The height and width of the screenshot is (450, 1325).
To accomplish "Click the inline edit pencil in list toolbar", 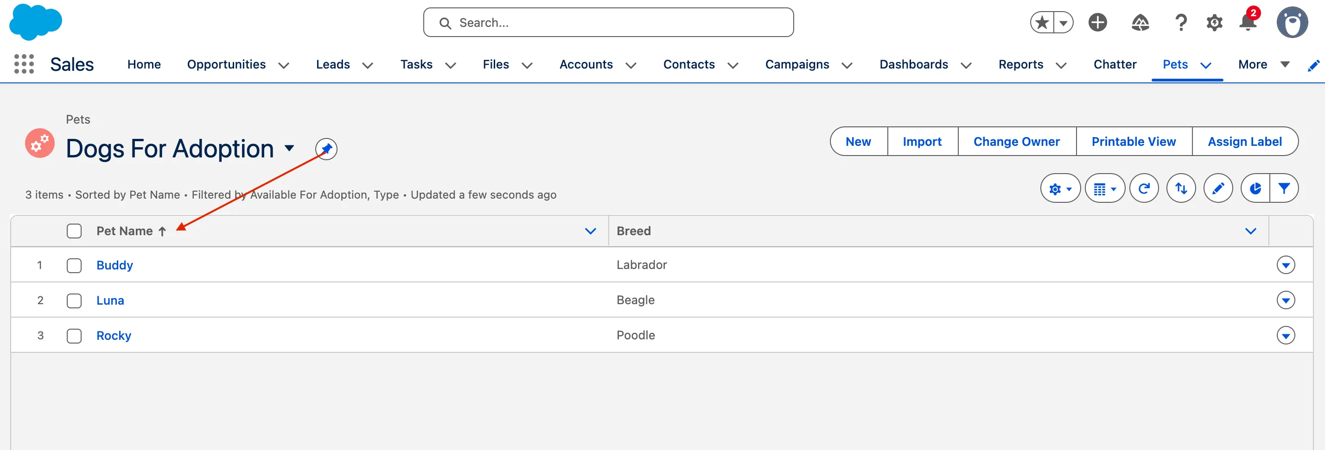I will tap(1217, 188).
